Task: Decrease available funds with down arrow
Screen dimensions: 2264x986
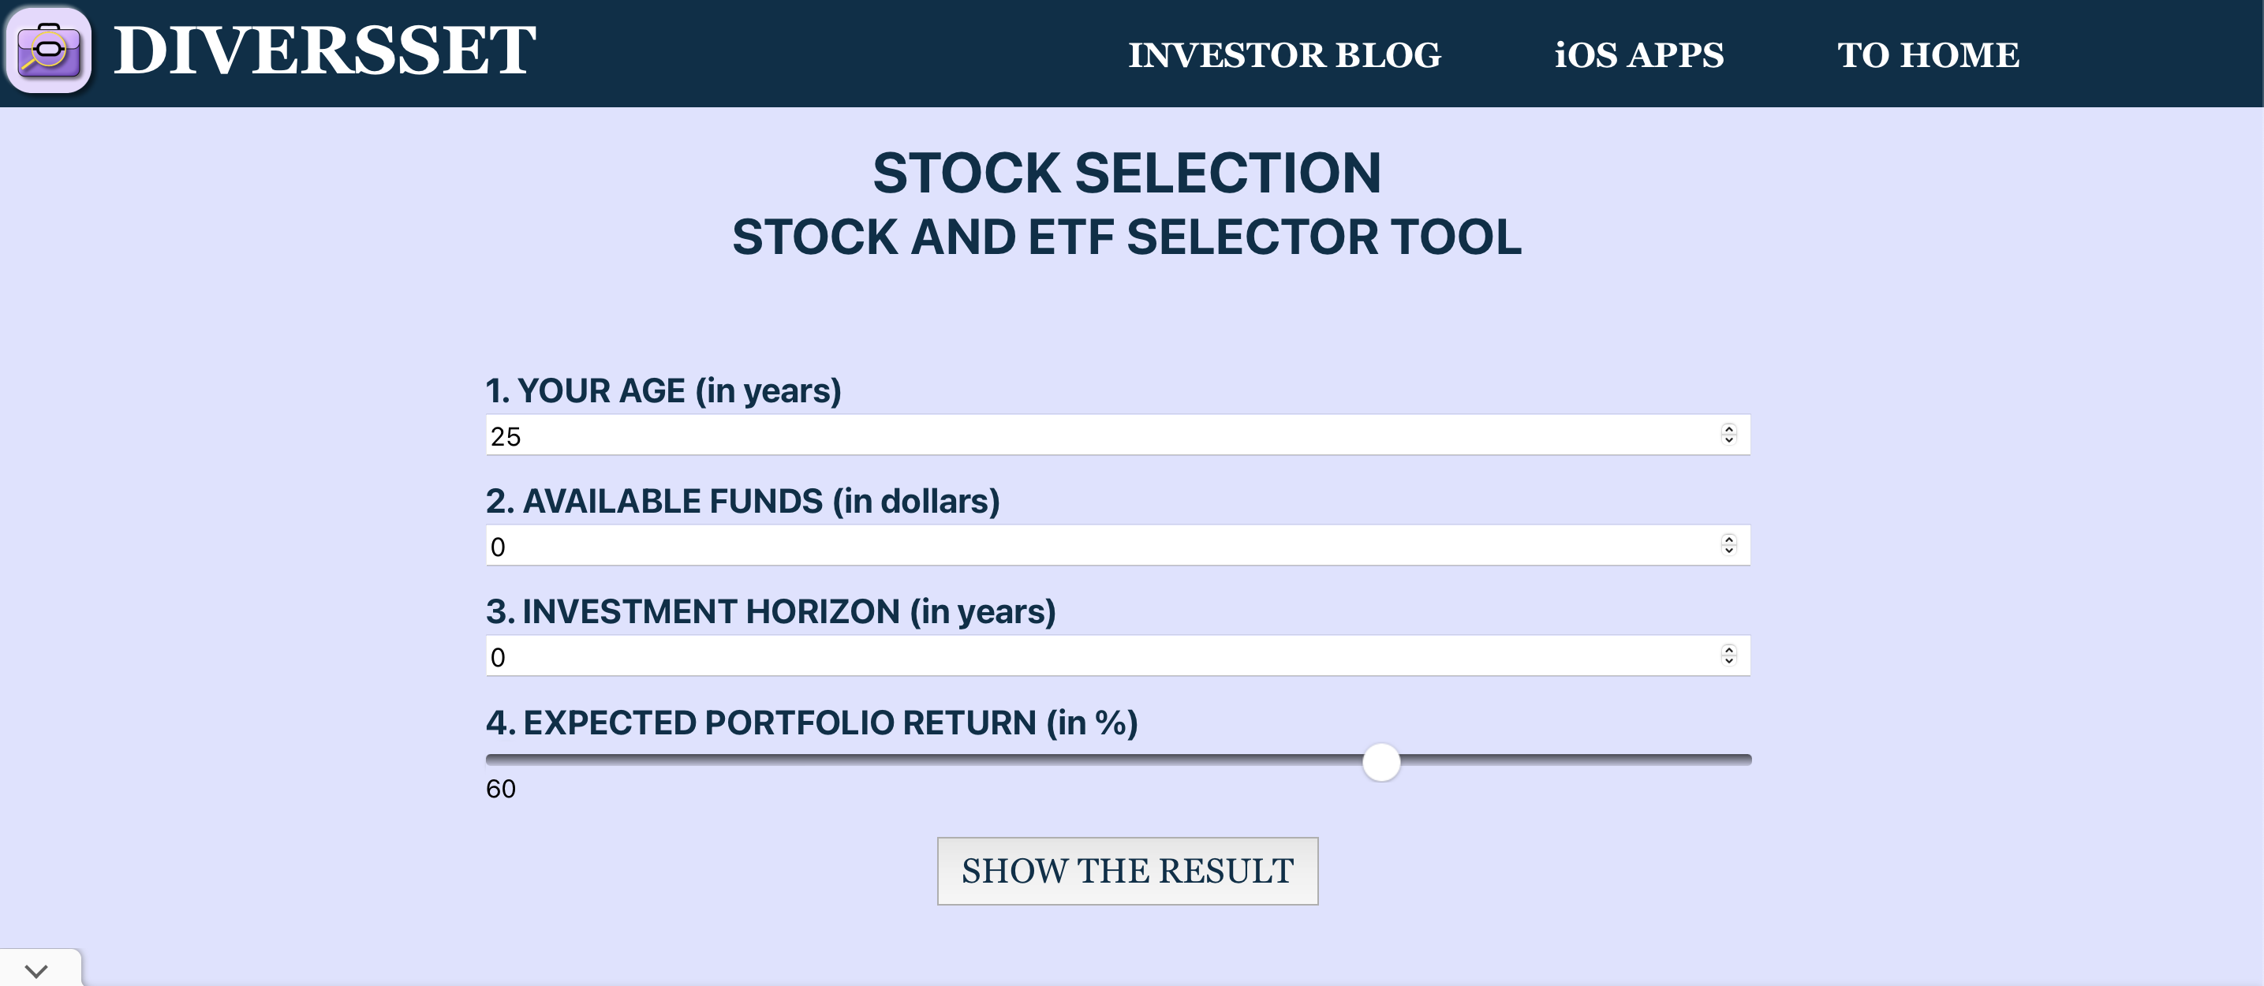Action: 1728,551
